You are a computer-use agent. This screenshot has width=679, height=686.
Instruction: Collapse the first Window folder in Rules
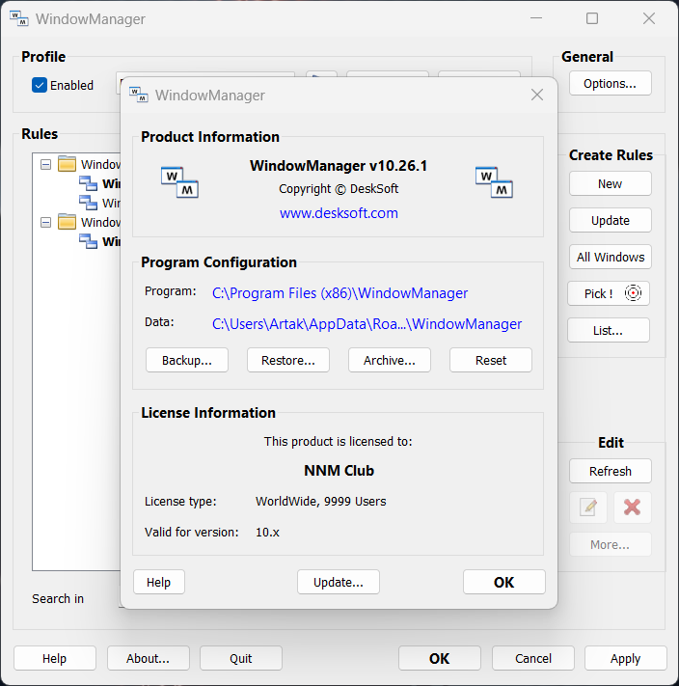(x=45, y=164)
